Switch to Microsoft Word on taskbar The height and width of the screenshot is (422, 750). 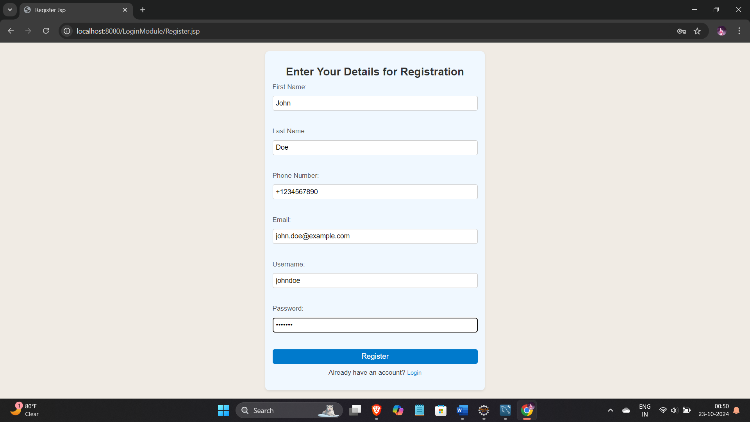(x=462, y=410)
